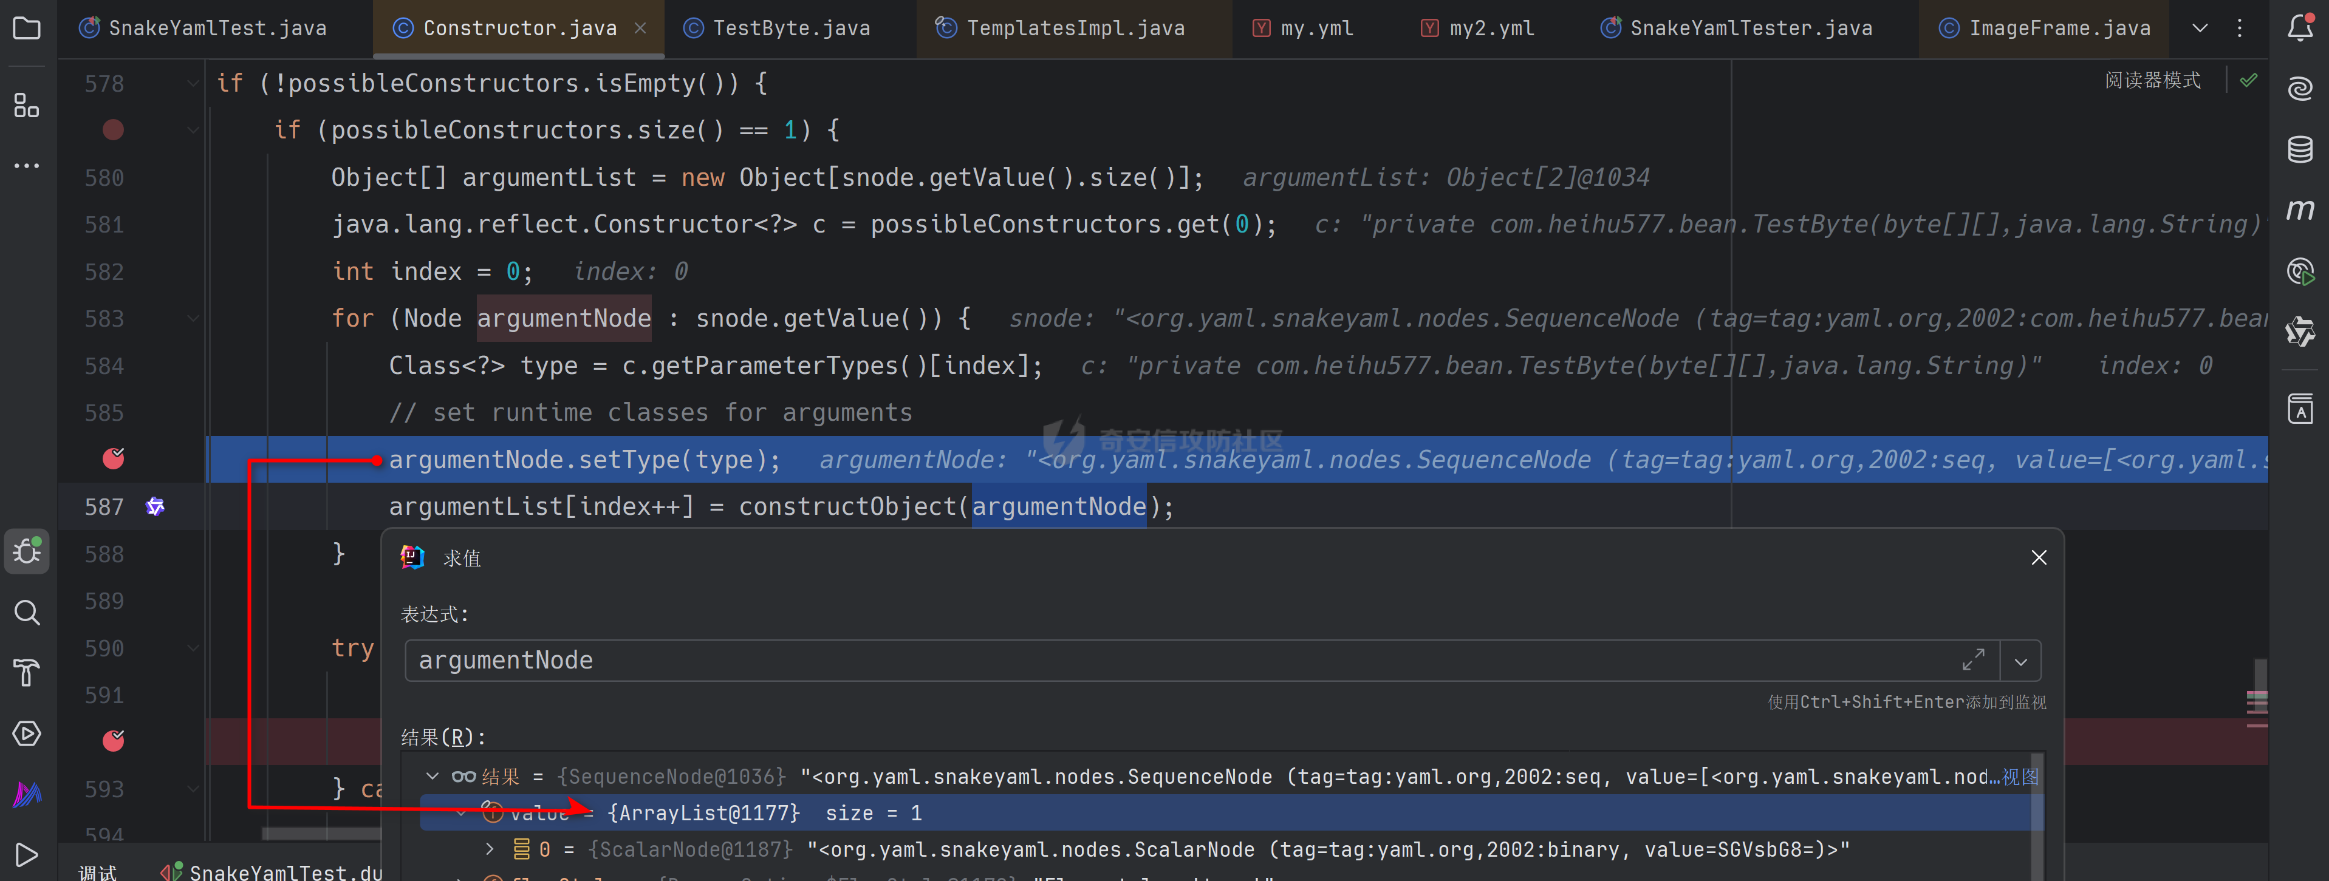Screen dimensions: 2329x881
Task: Open the Database tool window
Action: tap(2300, 149)
